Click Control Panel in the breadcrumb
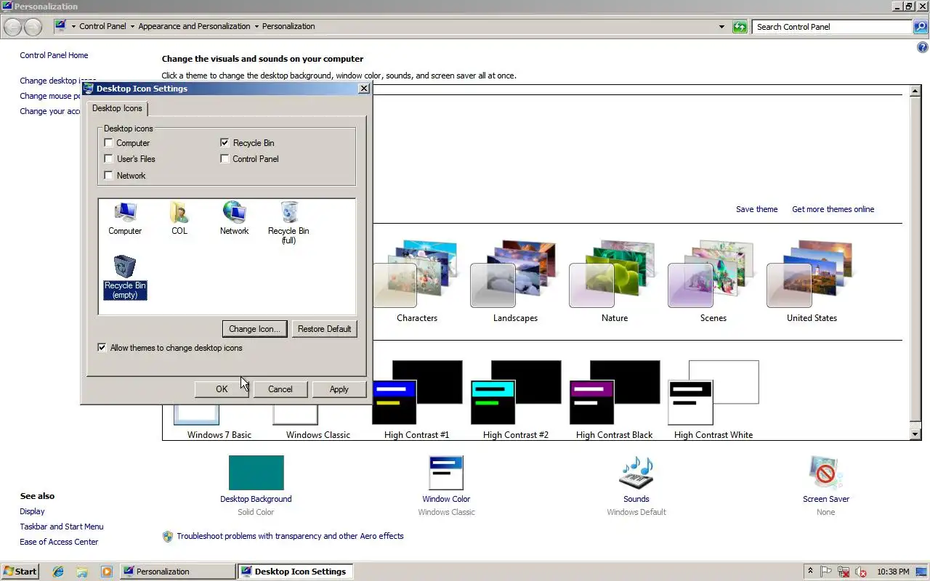Screen dimensions: 930x581 pyautogui.click(x=102, y=26)
